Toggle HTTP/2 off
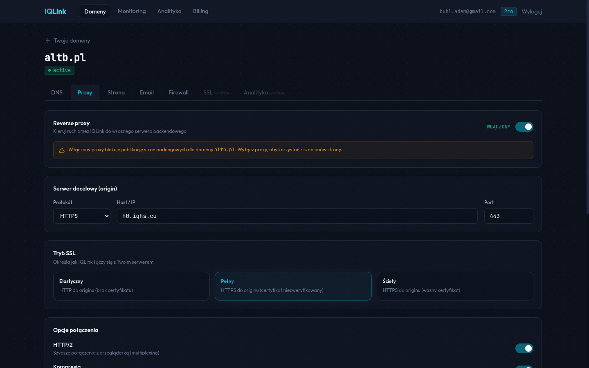Viewport: 589px width, 368px height. pos(524,348)
